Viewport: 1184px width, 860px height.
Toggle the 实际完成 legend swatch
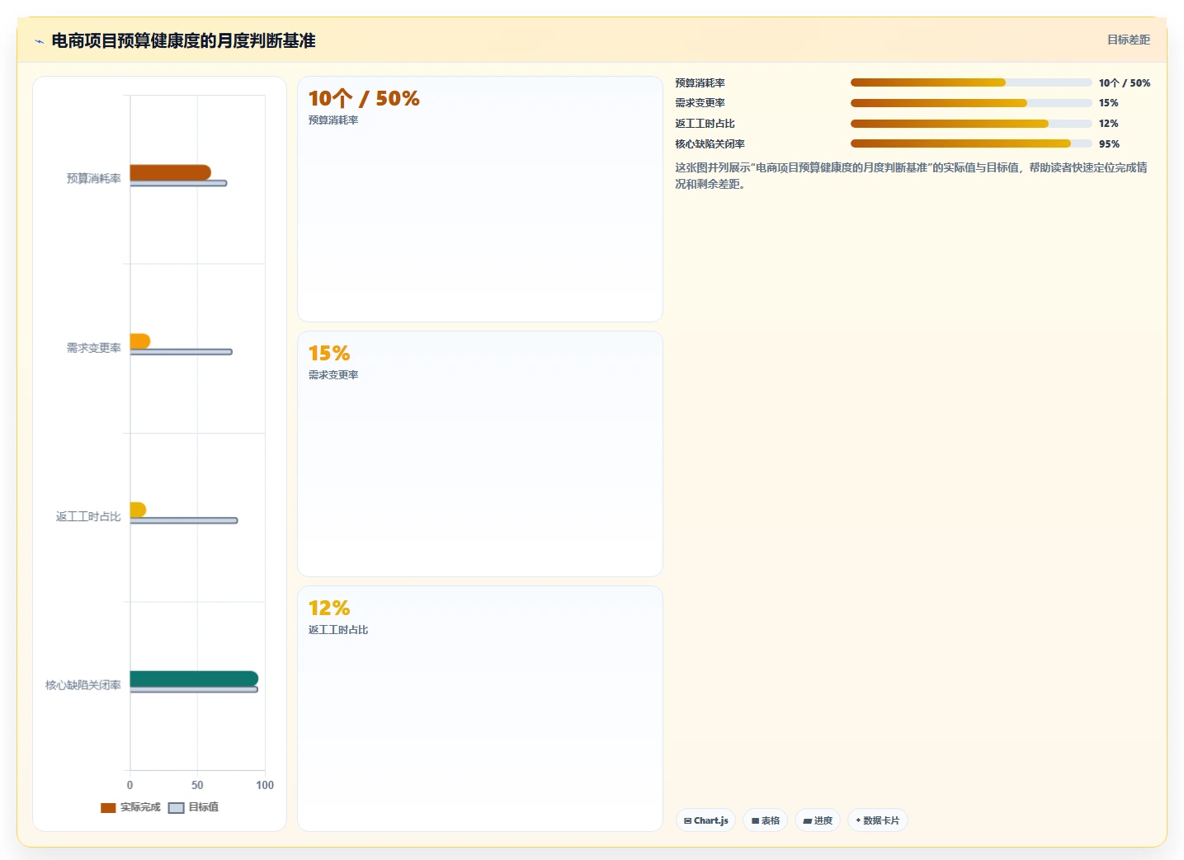tap(108, 807)
